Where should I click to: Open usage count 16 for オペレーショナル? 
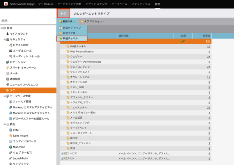[209, 77]
